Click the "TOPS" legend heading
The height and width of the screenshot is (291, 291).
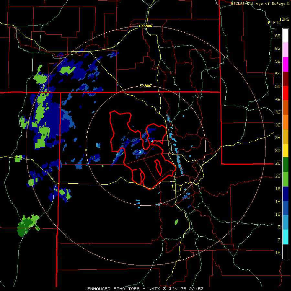284,19
